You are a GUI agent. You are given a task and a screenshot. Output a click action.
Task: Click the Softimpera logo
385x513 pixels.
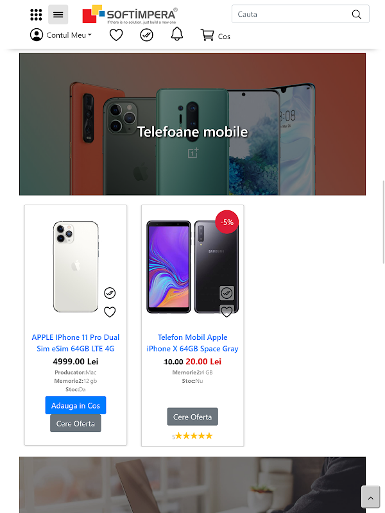[130, 14]
